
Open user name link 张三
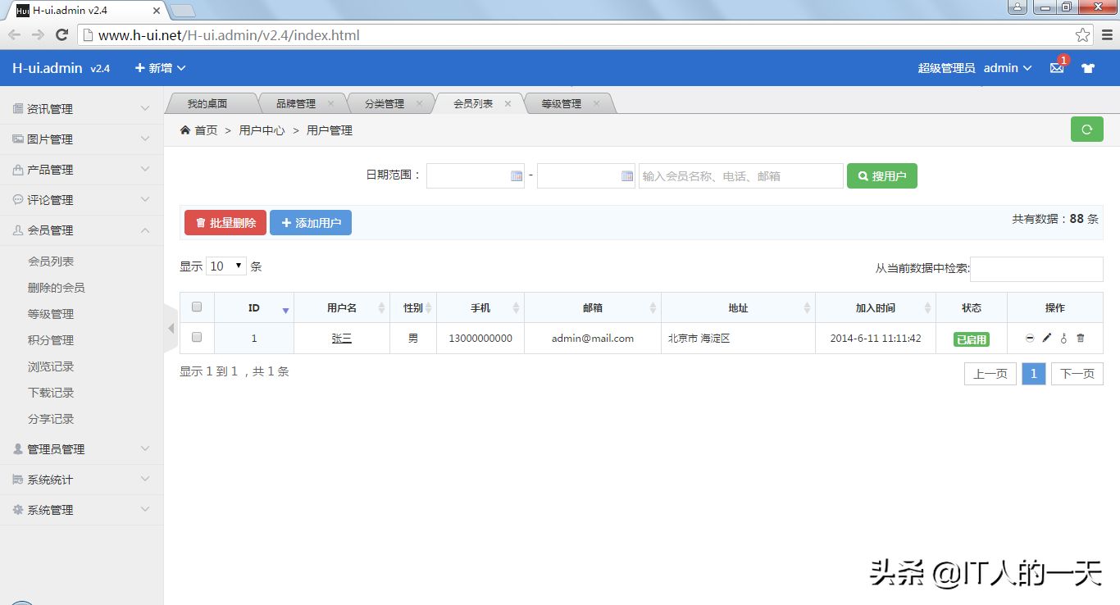click(342, 338)
